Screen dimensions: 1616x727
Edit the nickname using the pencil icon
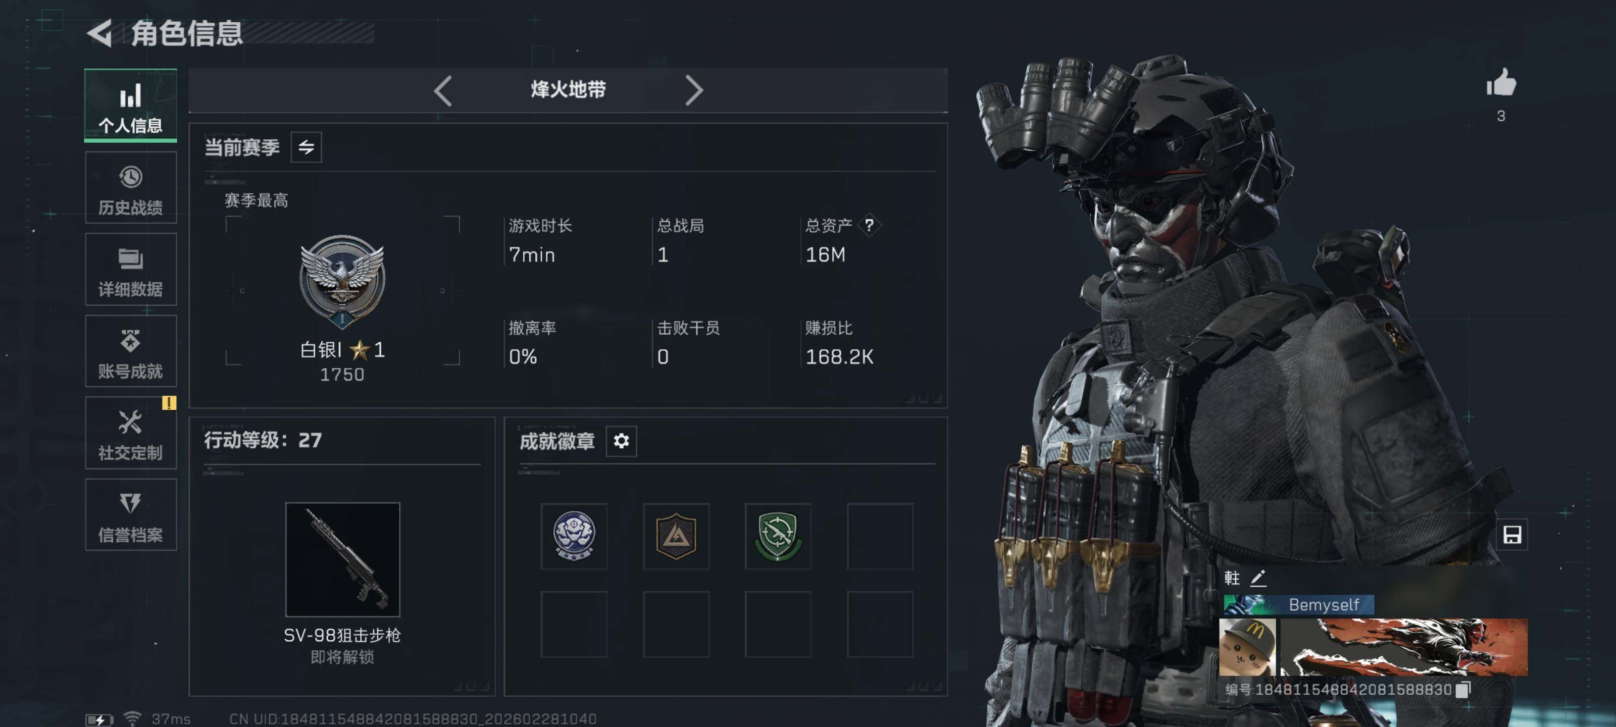(x=1258, y=578)
